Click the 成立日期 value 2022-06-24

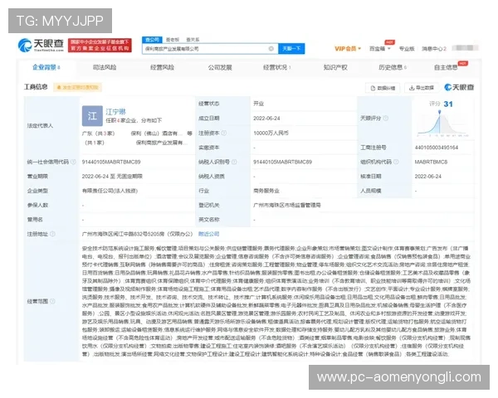[x=266, y=119]
